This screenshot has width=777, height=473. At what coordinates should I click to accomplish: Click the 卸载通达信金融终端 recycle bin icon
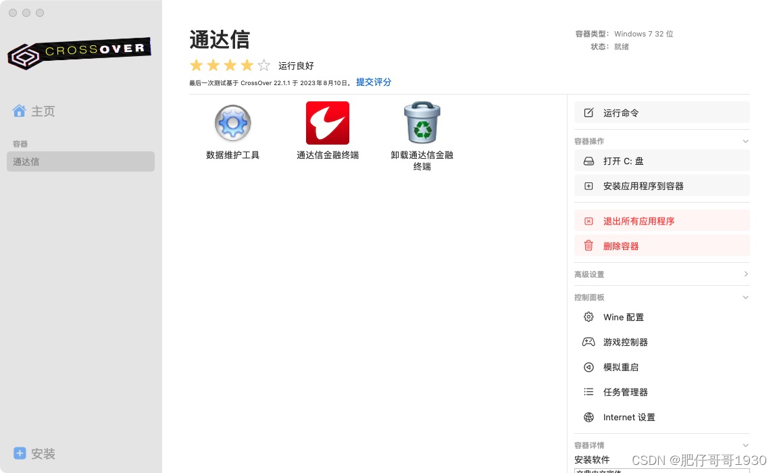tap(422, 122)
